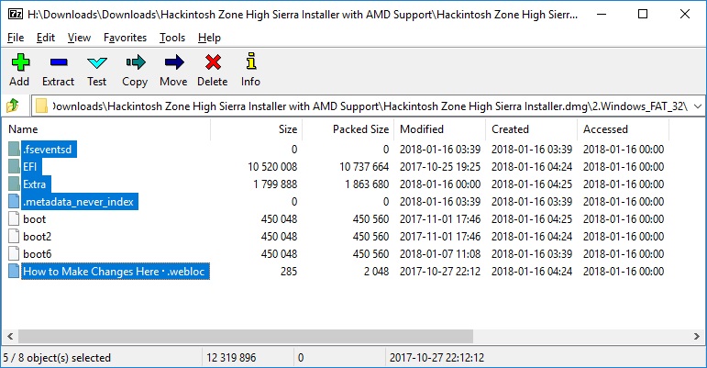Image resolution: width=707 pixels, height=368 pixels.
Task: Open the File menu
Action: point(16,38)
